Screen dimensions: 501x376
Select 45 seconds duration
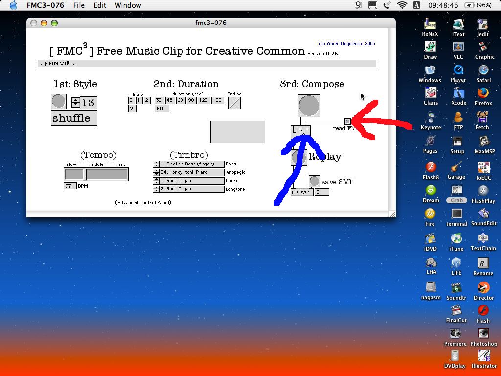pyautogui.click(x=170, y=100)
